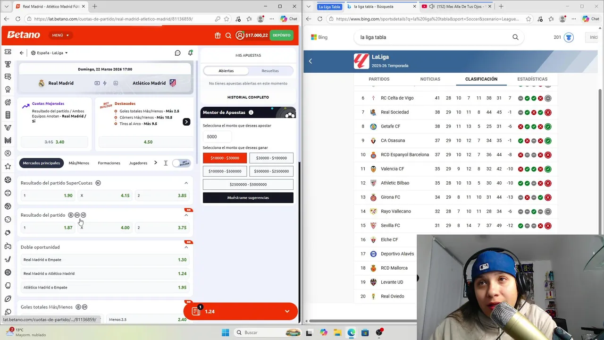Click the ticket icon atop Betano sidebar
The height and width of the screenshot is (340, 604).
coord(8,51)
